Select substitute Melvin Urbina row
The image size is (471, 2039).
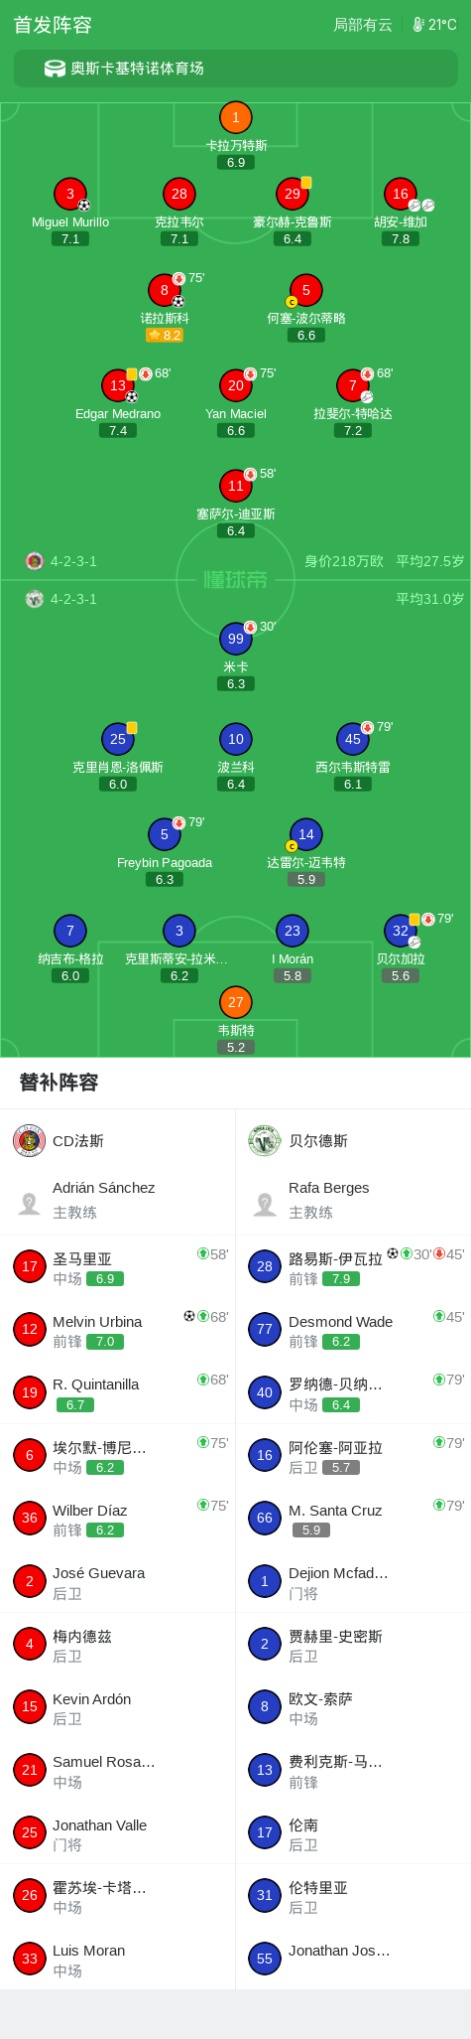[118, 1329]
